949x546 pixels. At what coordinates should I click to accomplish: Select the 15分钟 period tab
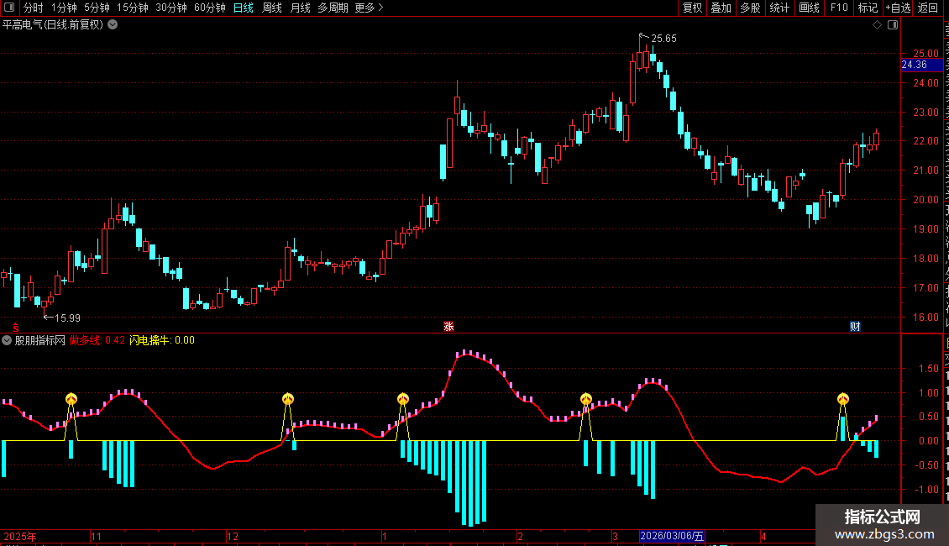click(133, 8)
